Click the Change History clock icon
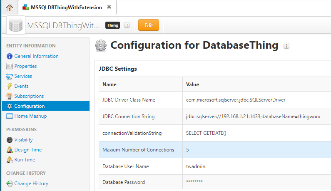Viewport: 331px width, 191px height. tap(10, 184)
